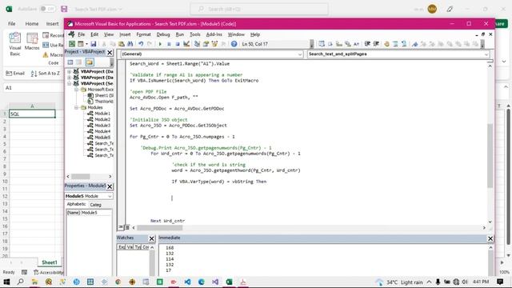Click the Comment Block toolbar icon
Viewport: 512px width, 288px height.
click(395, 44)
